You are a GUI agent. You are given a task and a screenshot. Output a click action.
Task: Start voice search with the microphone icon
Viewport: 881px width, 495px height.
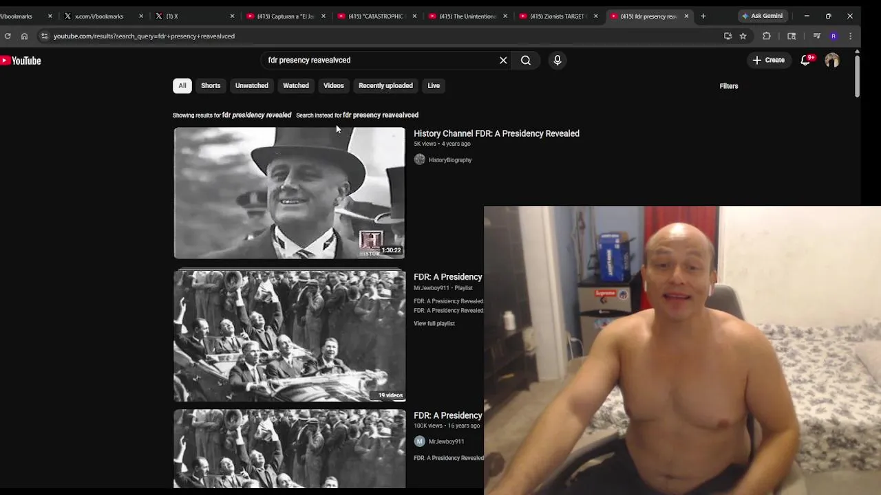point(558,60)
